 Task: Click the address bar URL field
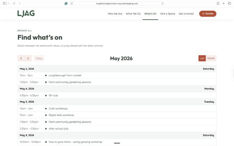pyautogui.click(x=117, y=4)
